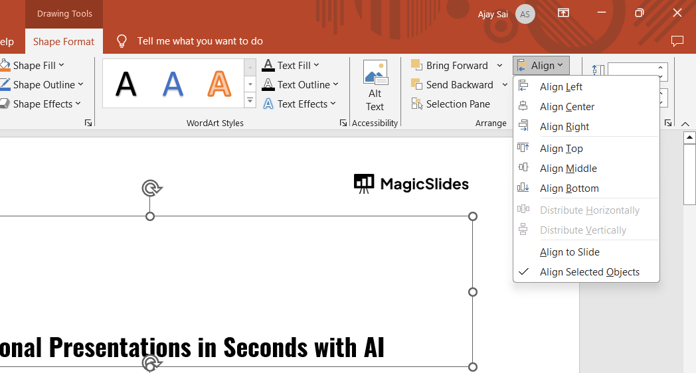Expand the Align dropdown button

coord(541,66)
